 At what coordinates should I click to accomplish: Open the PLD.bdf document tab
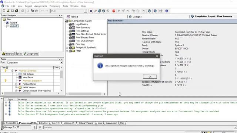[x=74, y=17]
